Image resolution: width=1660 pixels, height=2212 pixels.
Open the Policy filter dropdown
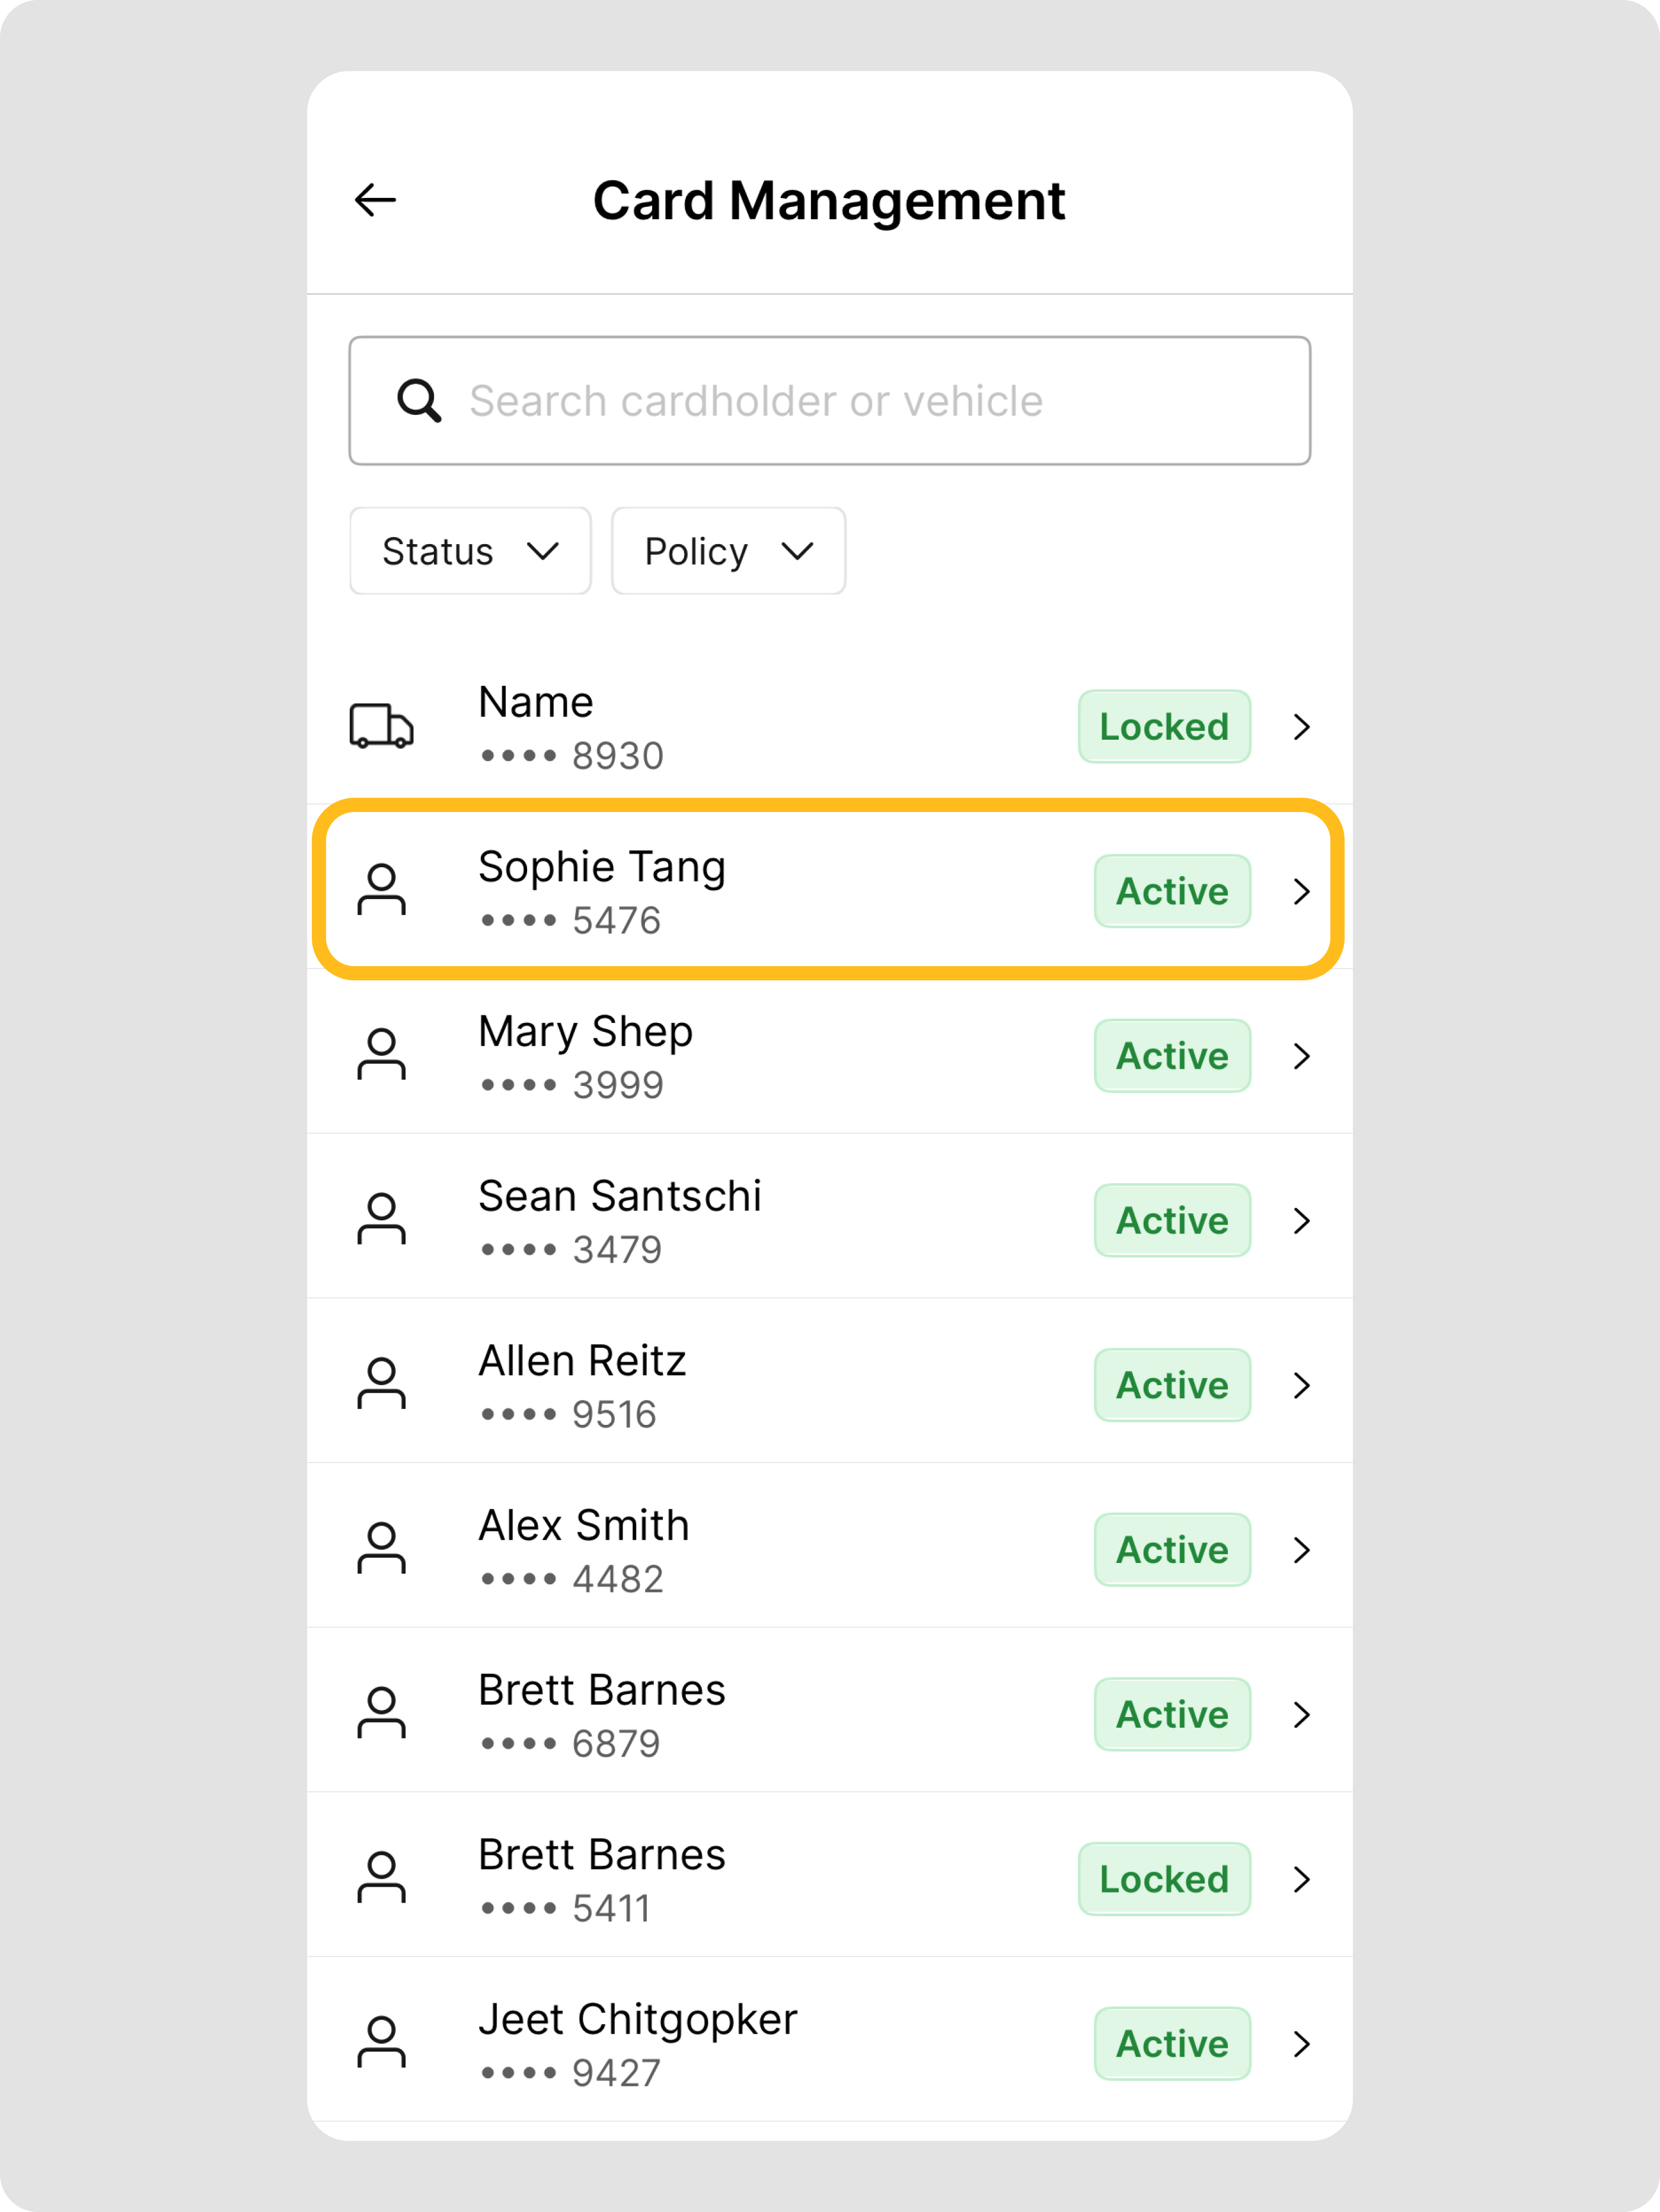(728, 551)
